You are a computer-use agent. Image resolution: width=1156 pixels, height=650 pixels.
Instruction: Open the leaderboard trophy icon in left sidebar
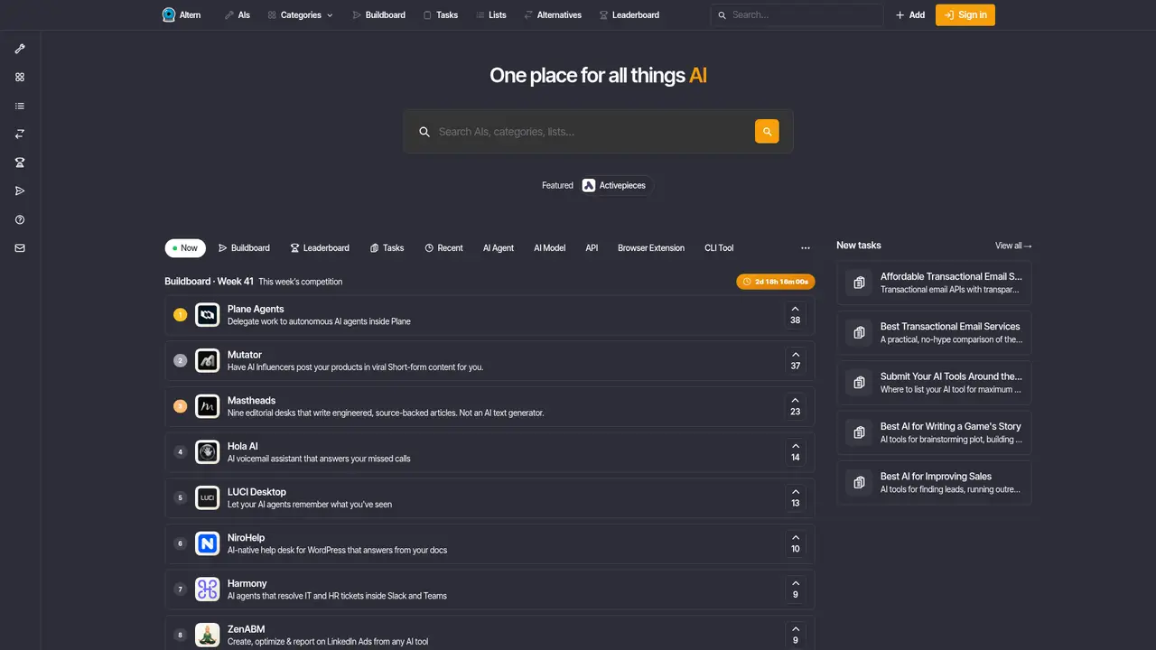20,162
